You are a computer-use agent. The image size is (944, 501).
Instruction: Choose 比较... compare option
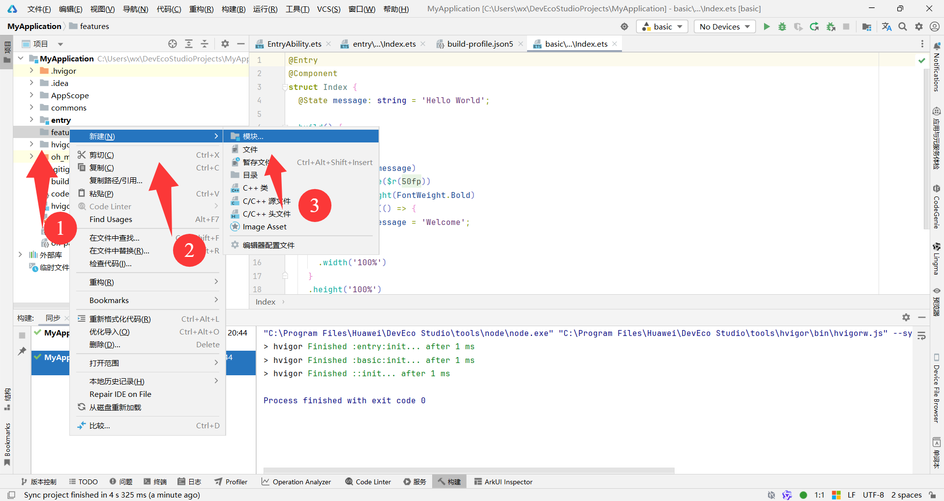coord(147,425)
